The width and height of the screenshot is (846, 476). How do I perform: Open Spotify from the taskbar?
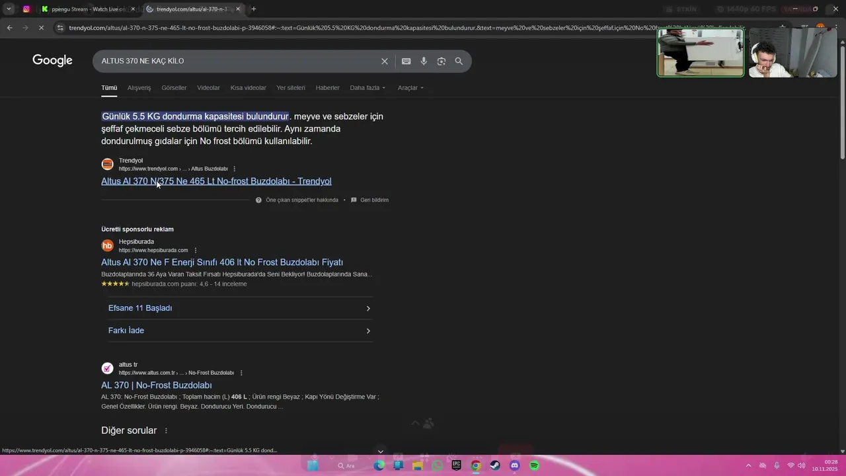[534, 465]
